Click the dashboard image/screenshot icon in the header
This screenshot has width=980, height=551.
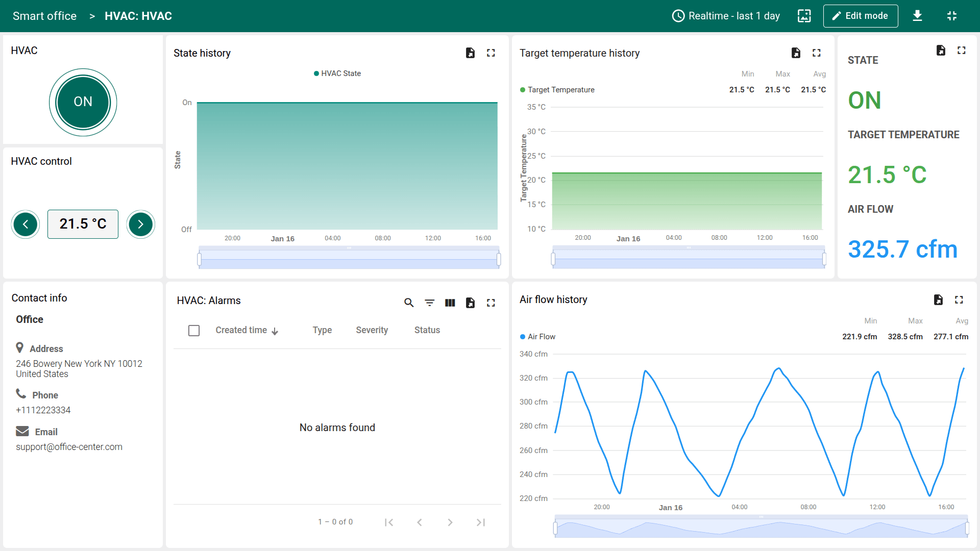[804, 16]
